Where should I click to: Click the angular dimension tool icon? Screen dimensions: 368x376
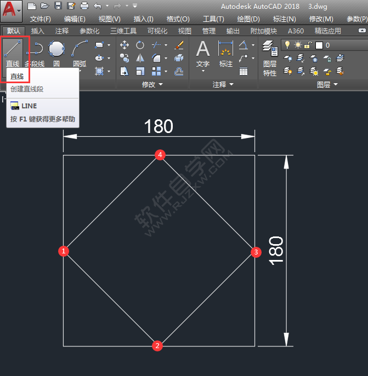244,45
